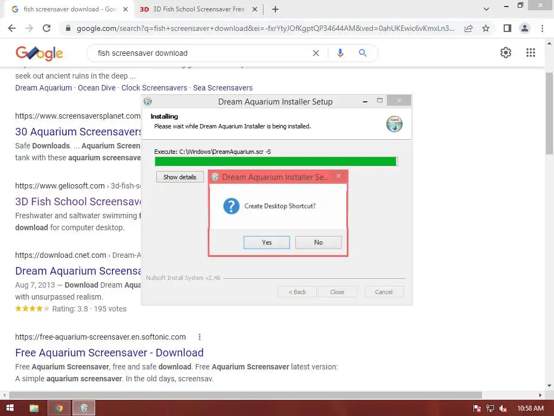
Task: Open Google settings gear
Action: pyautogui.click(x=506, y=53)
